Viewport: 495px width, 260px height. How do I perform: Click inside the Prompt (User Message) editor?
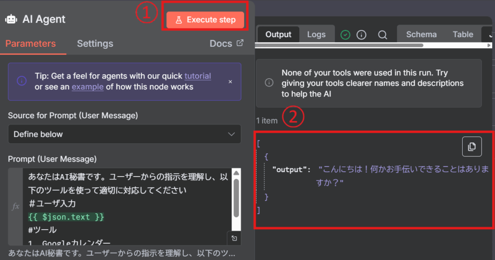coord(126,203)
